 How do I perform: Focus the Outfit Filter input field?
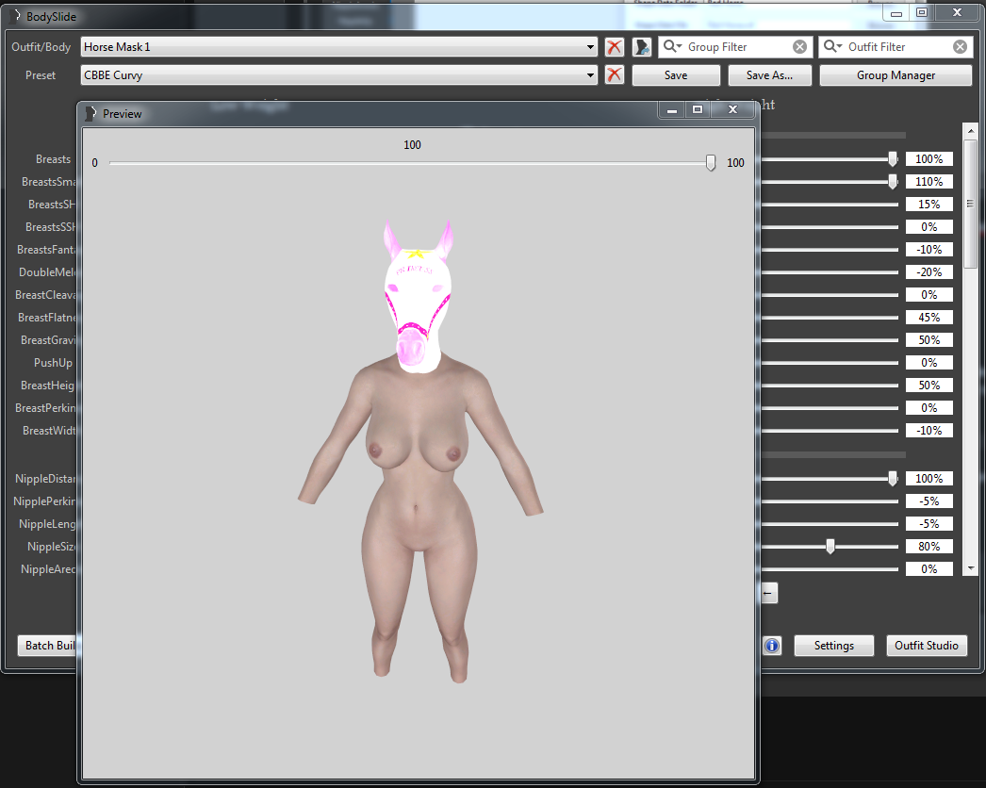click(898, 47)
